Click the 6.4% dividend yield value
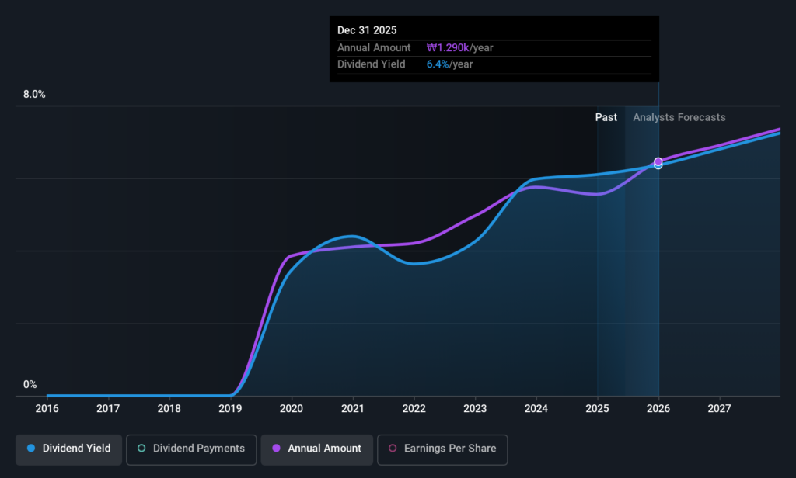Viewport: 796px width, 478px height. (x=438, y=64)
